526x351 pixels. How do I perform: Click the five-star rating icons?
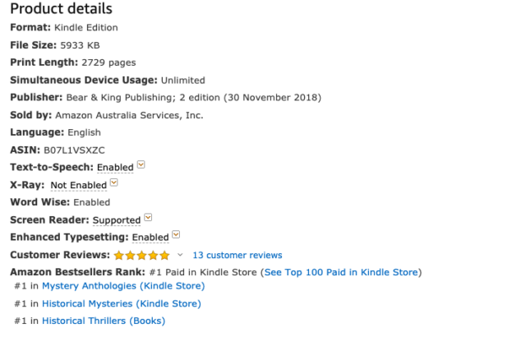141,255
